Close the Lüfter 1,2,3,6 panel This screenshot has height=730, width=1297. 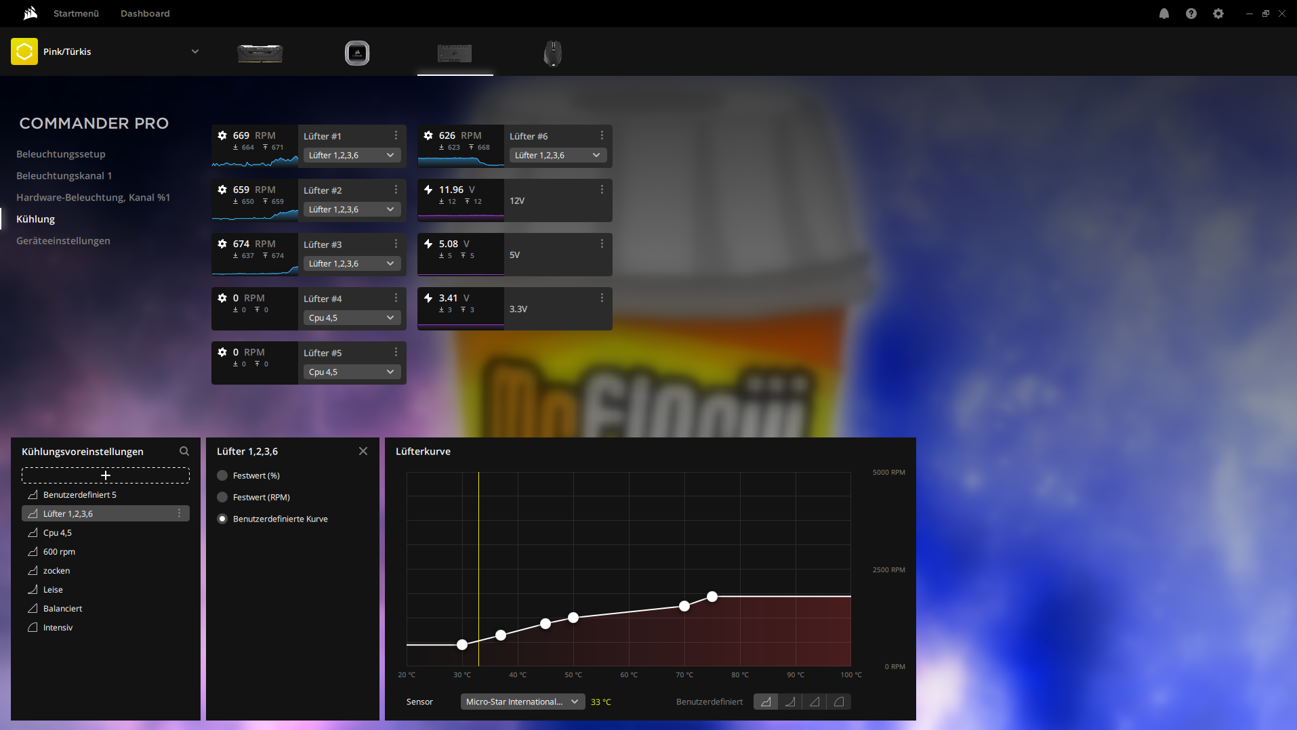pos(363,451)
